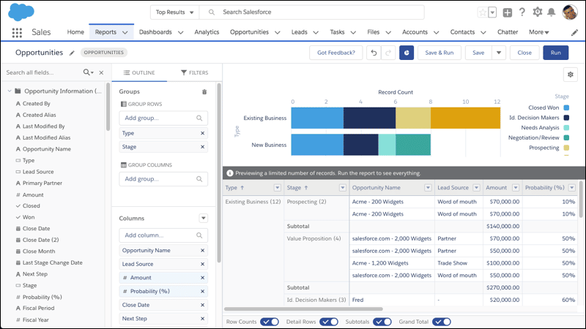Click the Got Feedback? button

pyautogui.click(x=336, y=53)
